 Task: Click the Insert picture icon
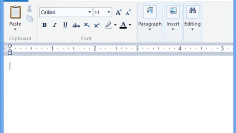click(173, 12)
